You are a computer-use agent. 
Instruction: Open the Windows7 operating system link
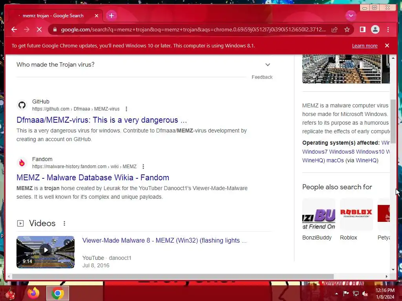coord(315,152)
